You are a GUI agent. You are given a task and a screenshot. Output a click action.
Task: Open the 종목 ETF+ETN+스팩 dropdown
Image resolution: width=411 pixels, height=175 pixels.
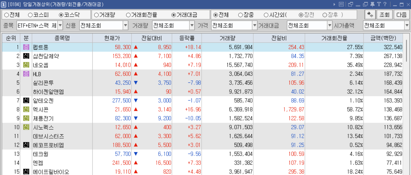[60, 26]
